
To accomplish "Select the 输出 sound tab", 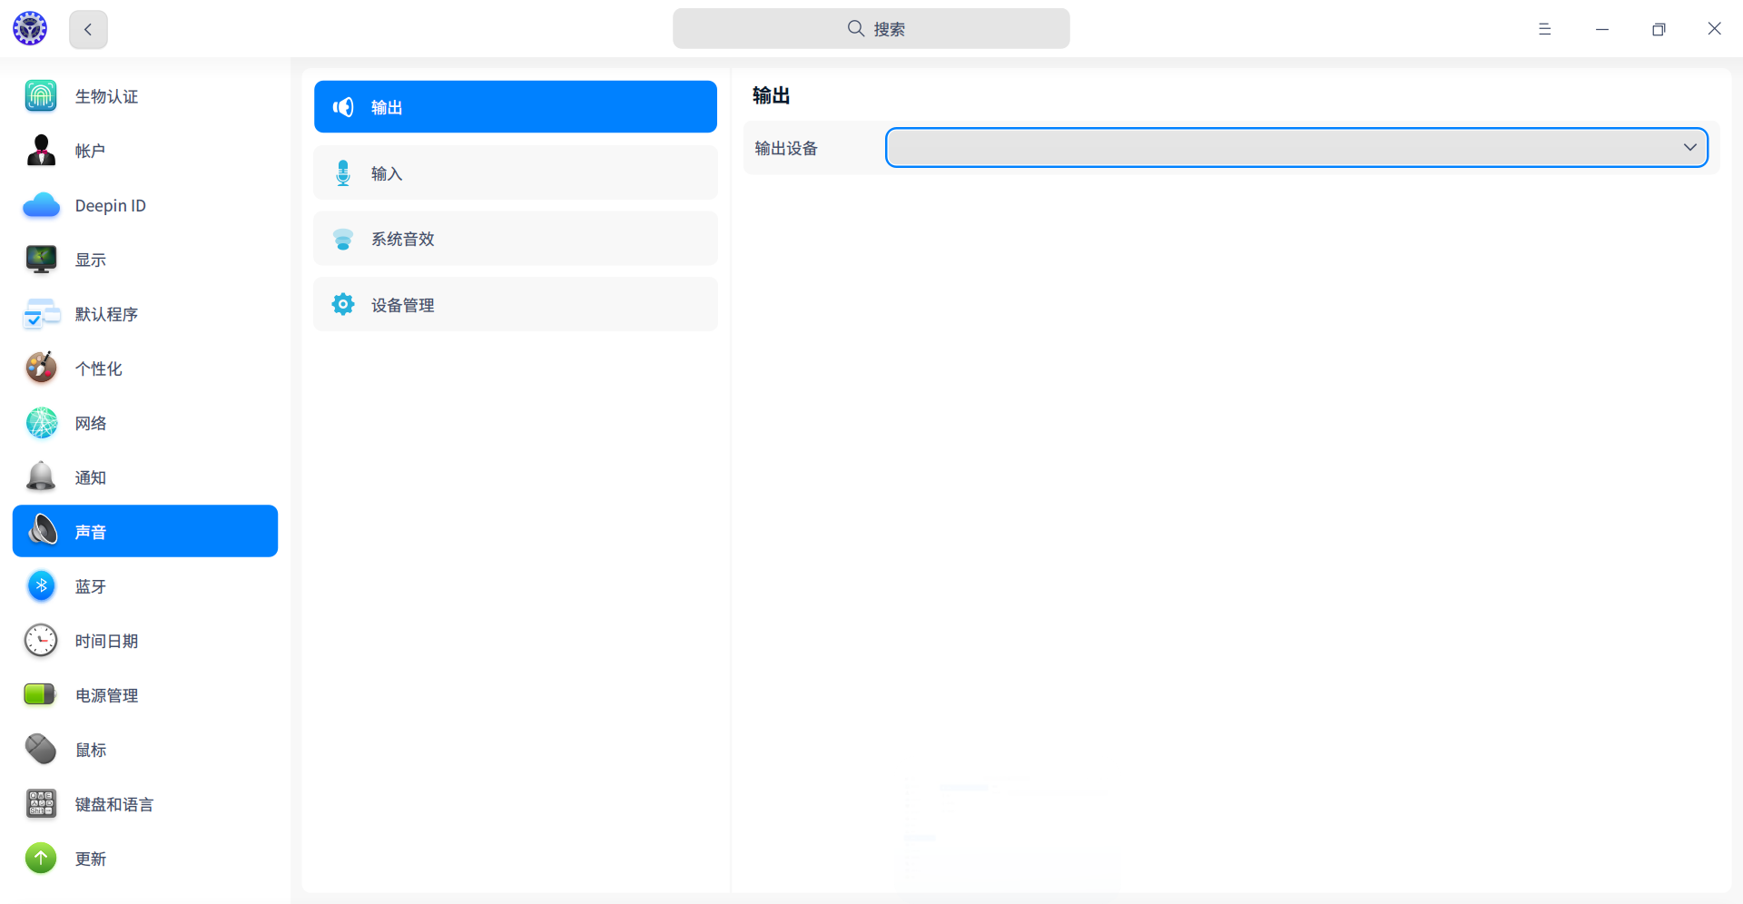I will click(x=516, y=107).
